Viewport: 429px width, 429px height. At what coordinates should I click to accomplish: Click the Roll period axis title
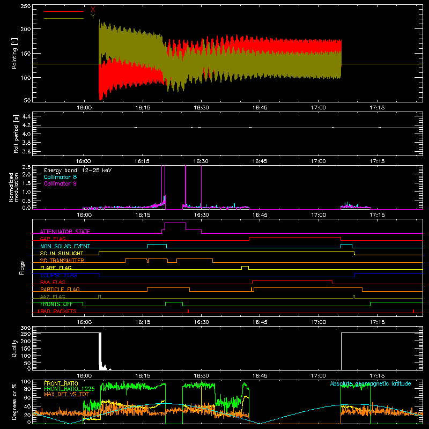16,134
